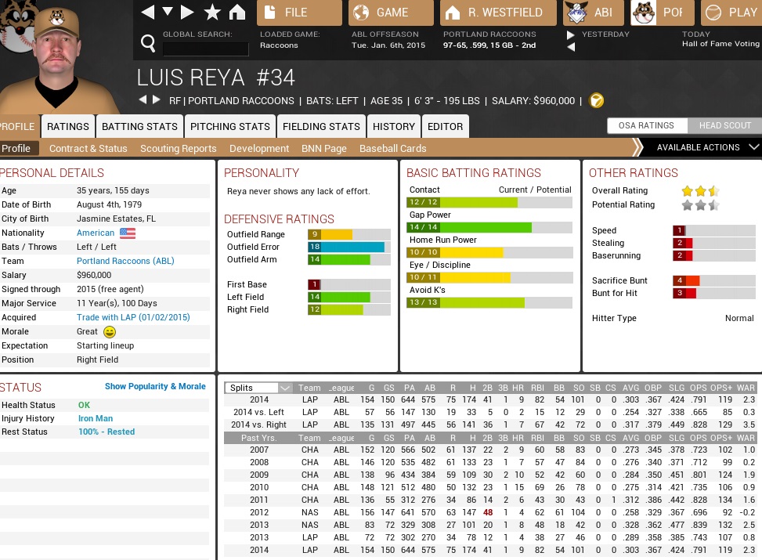The height and width of the screenshot is (560, 762).
Task: Switch to OSA Ratings view
Action: pos(646,125)
